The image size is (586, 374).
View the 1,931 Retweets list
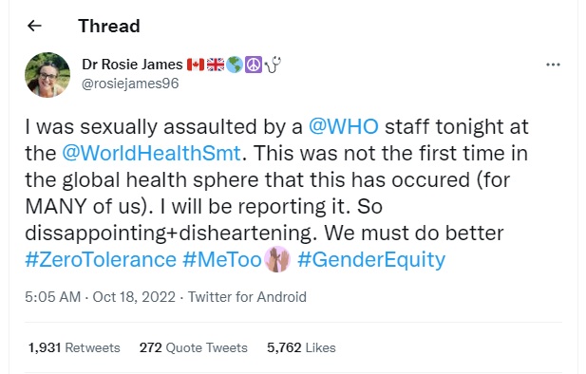[x=74, y=347]
